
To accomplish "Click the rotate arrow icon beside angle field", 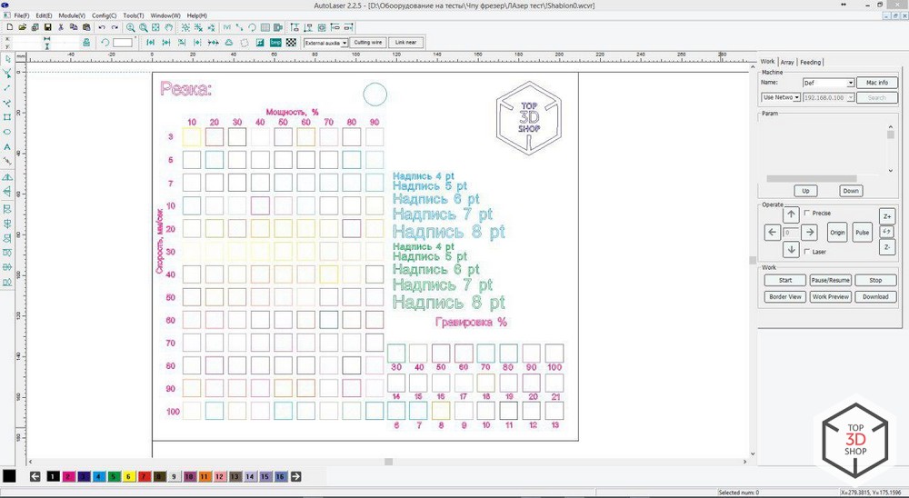I will coord(105,43).
